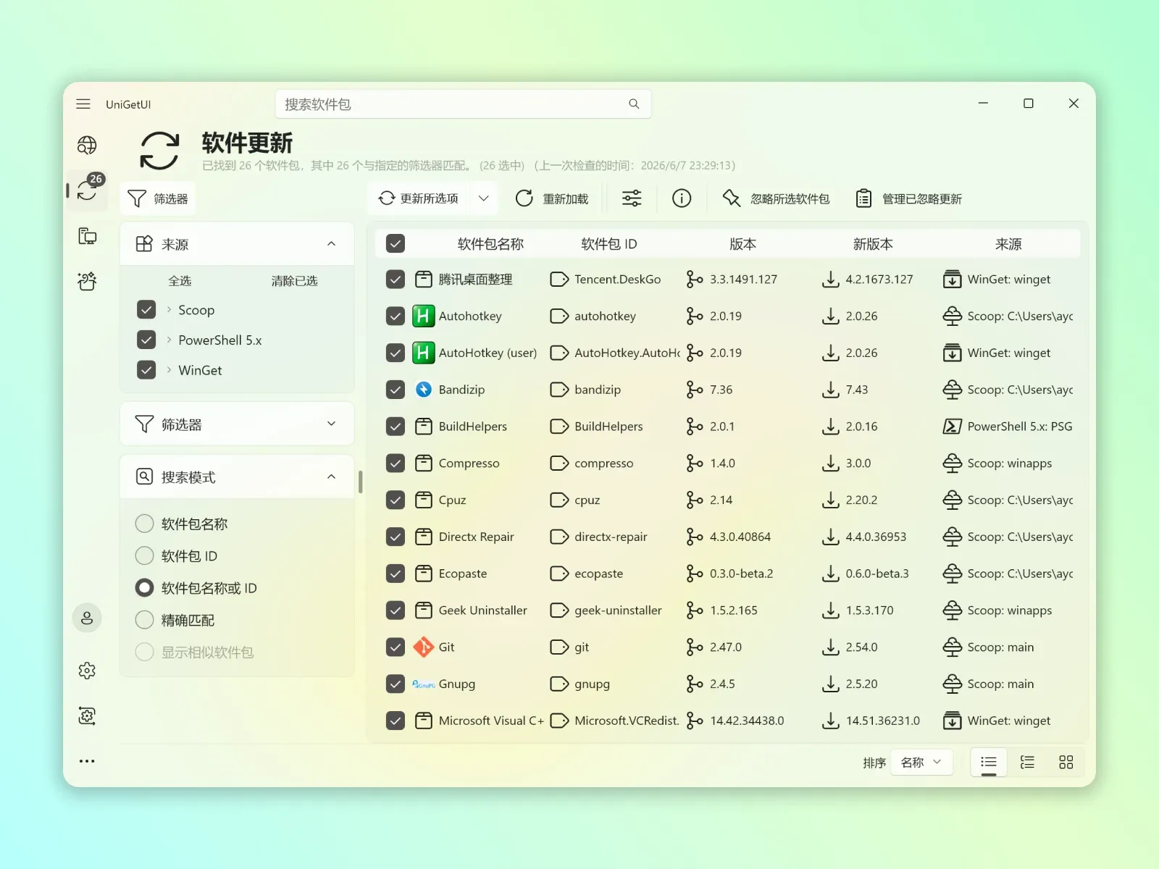The image size is (1159, 869).
Task: Select the 软件包名称 search mode radio
Action: point(145,524)
